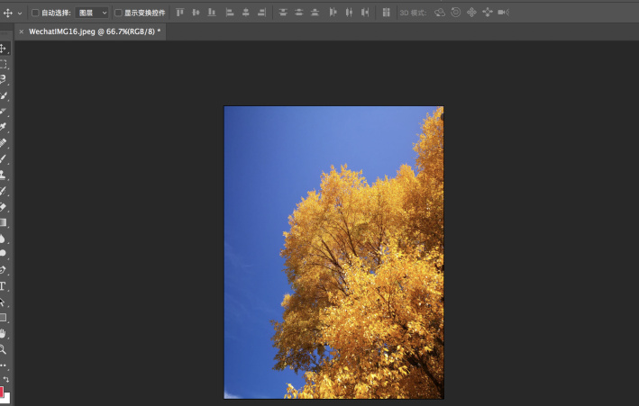Distribute bottom edges

click(x=315, y=13)
